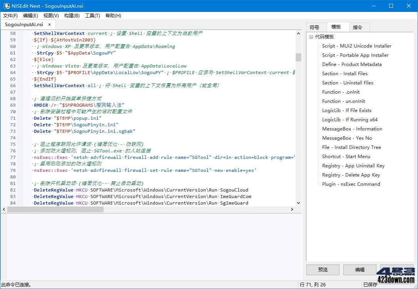Click editor vertical scrollbar up arrow

[298, 33]
